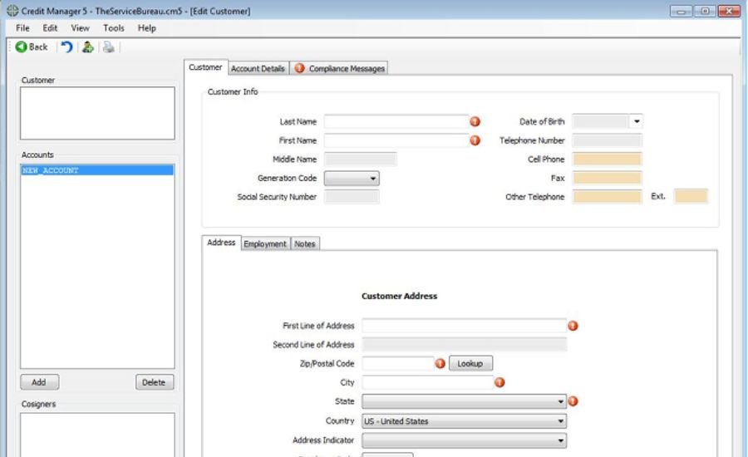748x457 pixels.
Task: Click the Customer list box in left panel
Action: click(x=97, y=113)
